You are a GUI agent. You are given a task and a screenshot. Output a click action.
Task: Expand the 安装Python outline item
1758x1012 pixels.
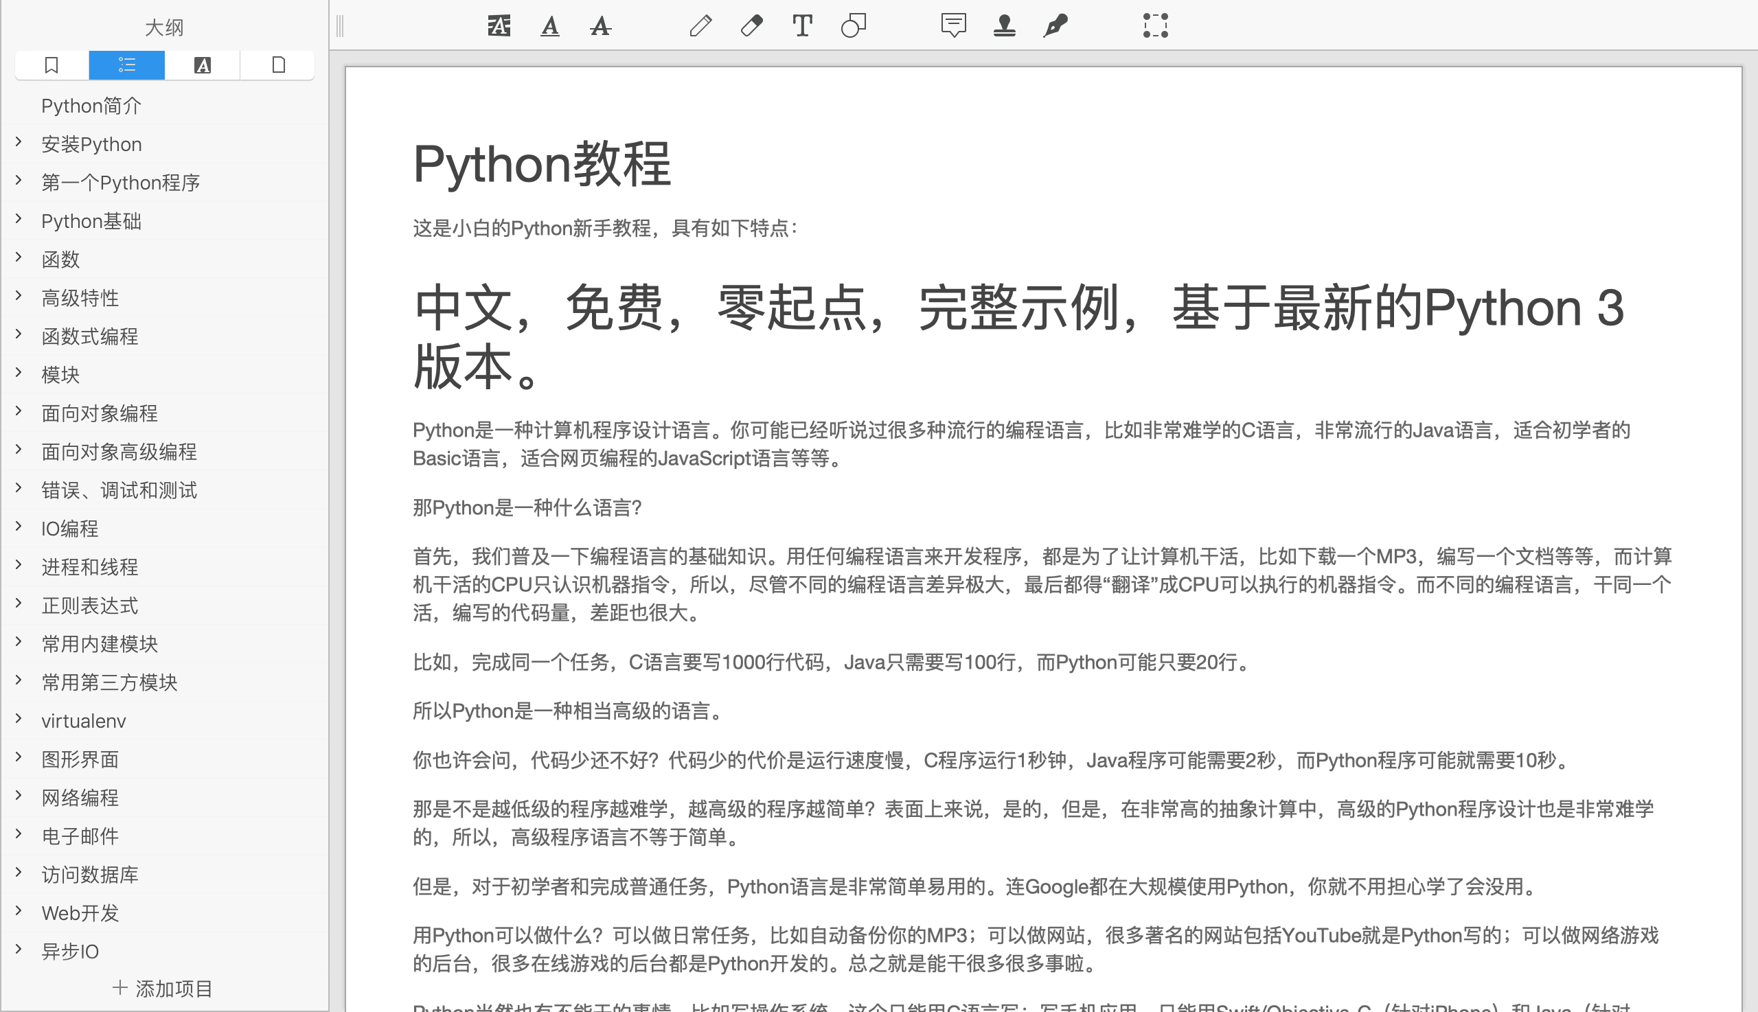19,143
